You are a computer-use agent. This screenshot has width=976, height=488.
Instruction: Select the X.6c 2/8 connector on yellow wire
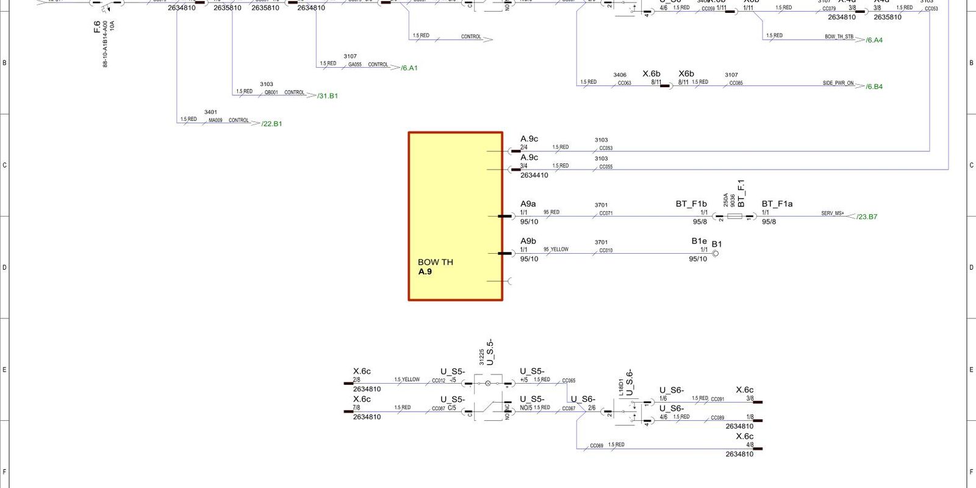(x=349, y=384)
